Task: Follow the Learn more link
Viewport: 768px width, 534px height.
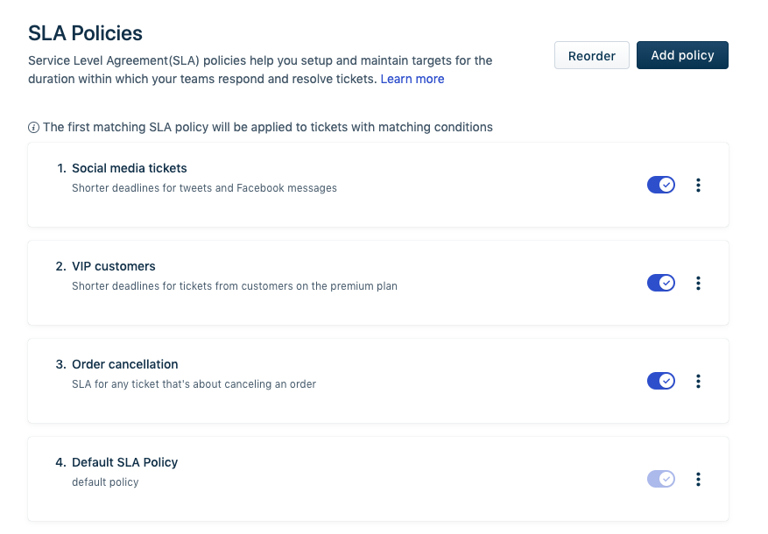Action: [x=412, y=79]
